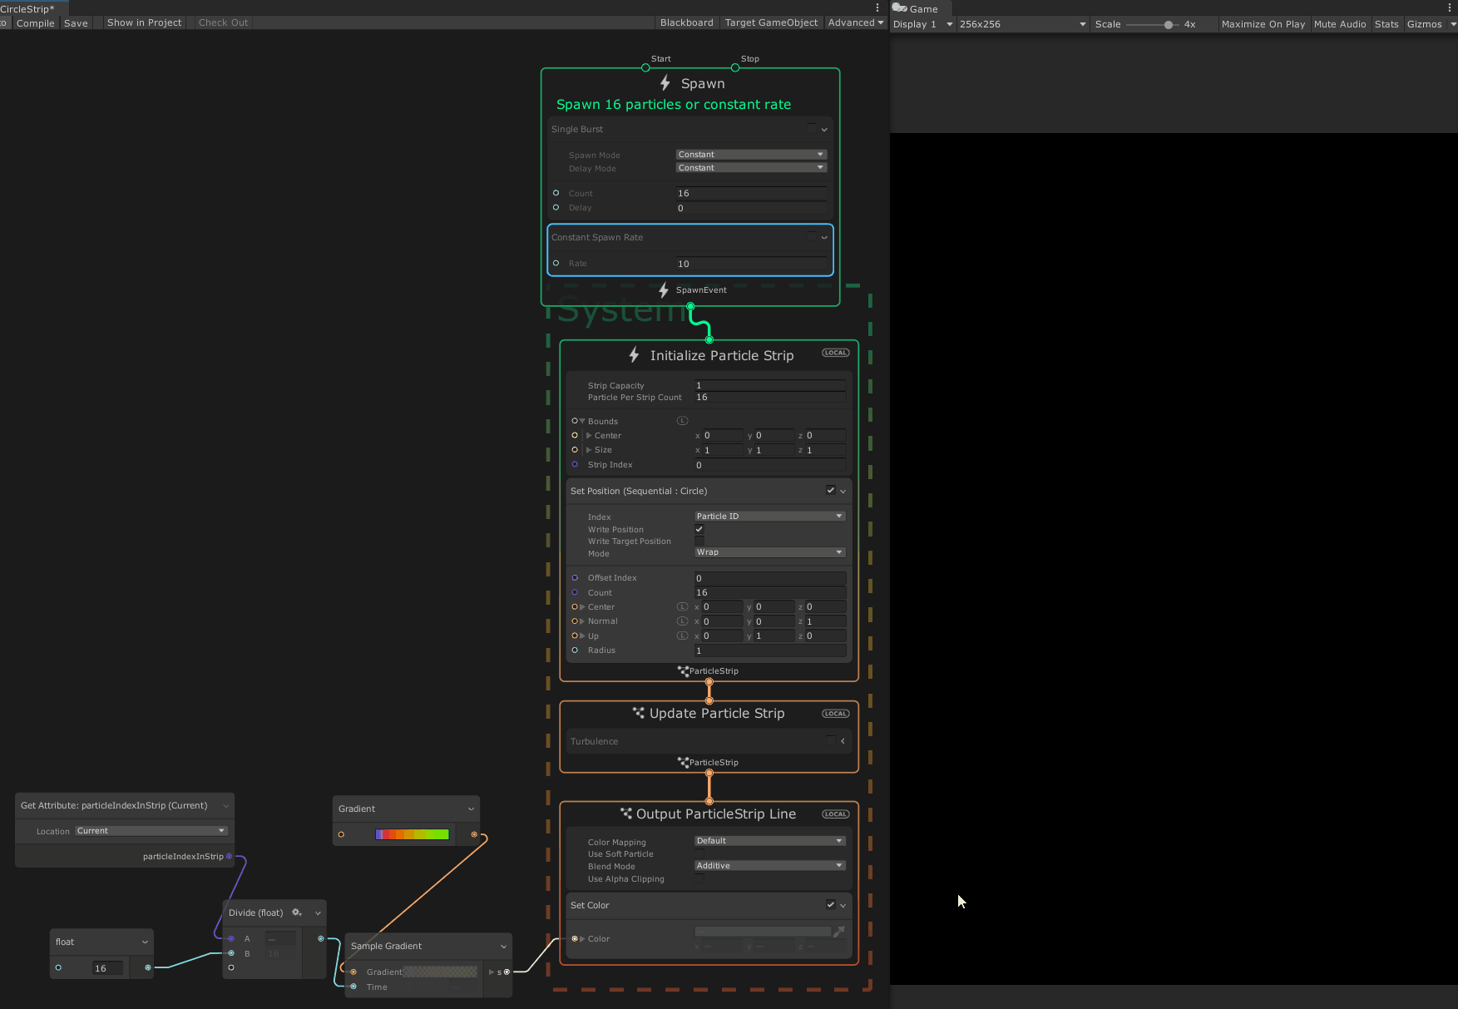Open the Advanced menu in toolbar
The height and width of the screenshot is (1009, 1458).
click(855, 22)
